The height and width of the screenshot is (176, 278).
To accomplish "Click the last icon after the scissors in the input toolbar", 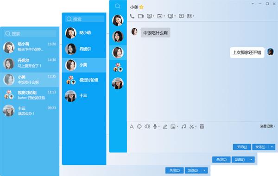I will (202, 126).
